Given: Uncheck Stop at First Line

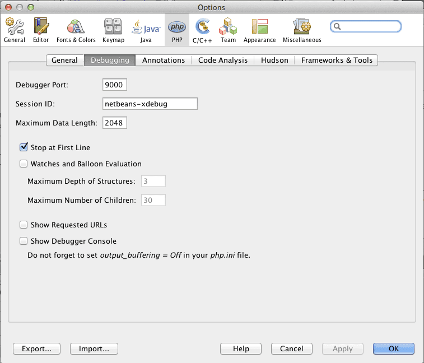Looking at the screenshot, I should tap(24, 147).
